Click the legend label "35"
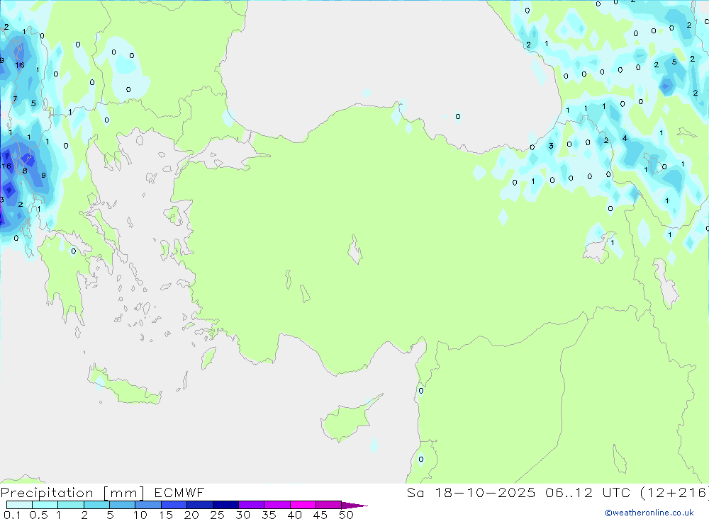Viewport: 709px width, 519px height. 269,515
